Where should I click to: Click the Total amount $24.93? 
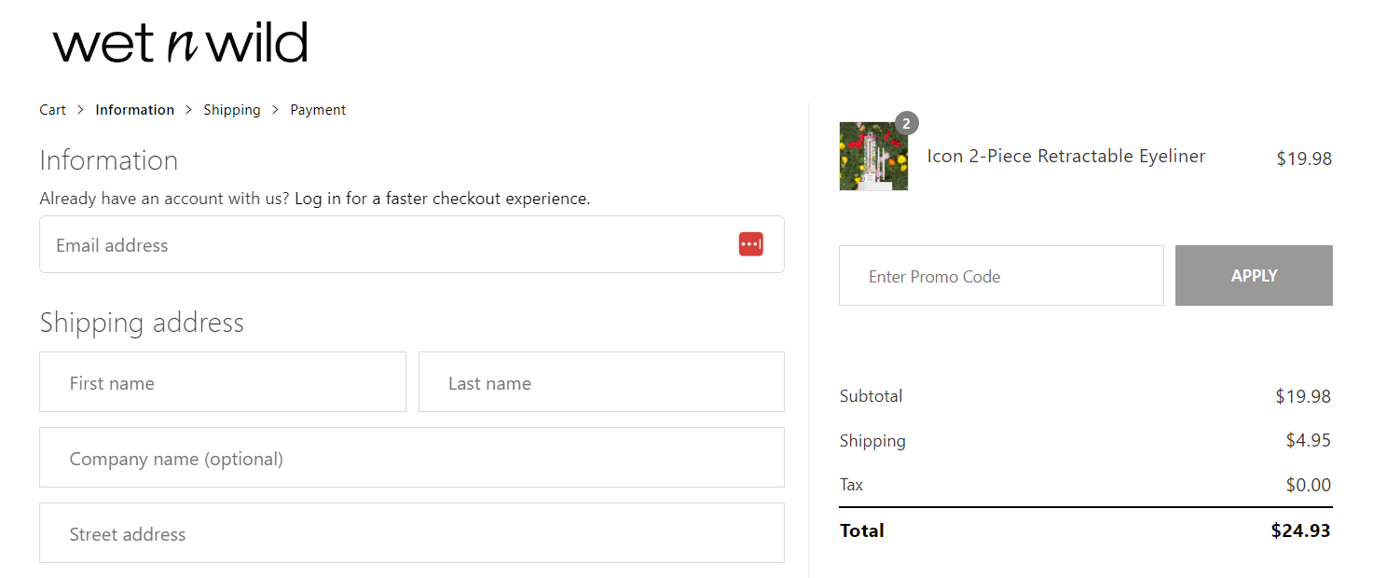(x=1300, y=530)
